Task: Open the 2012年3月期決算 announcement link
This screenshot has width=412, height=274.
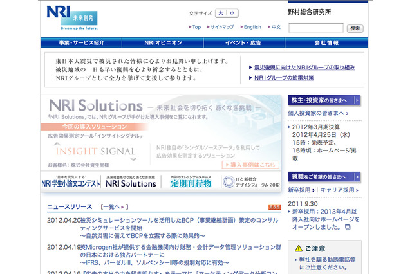Action: tap(324, 143)
